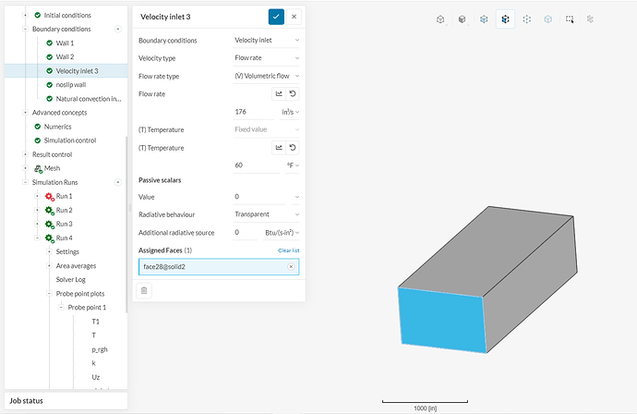Collapse Run 4 node
This screenshot has height=414, width=637.
37,237
